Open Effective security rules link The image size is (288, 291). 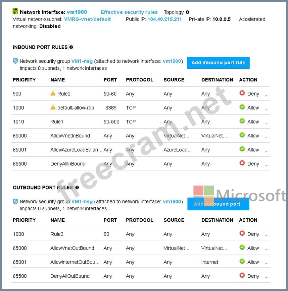129,12
